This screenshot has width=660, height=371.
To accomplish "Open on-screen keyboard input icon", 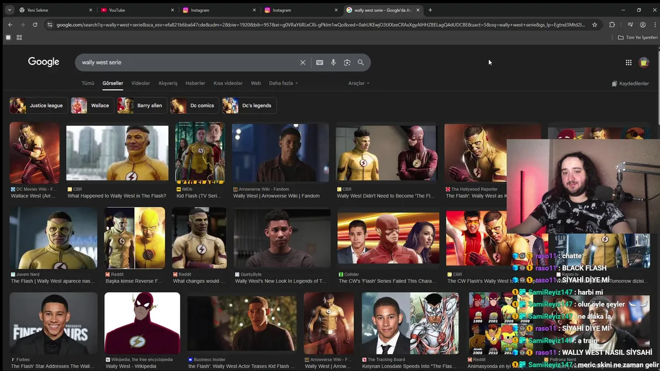I will pos(320,62).
